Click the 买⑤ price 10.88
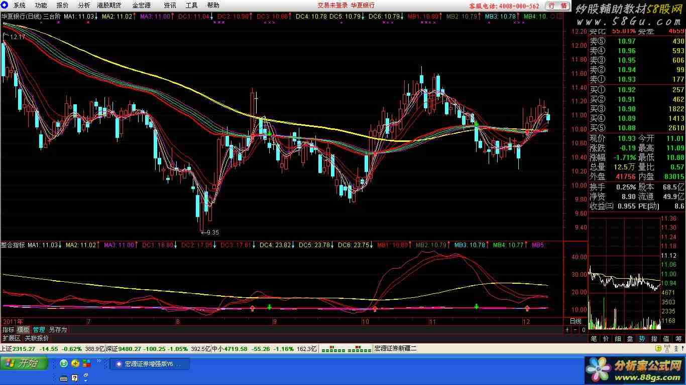This screenshot has height=385, width=686. click(626, 128)
